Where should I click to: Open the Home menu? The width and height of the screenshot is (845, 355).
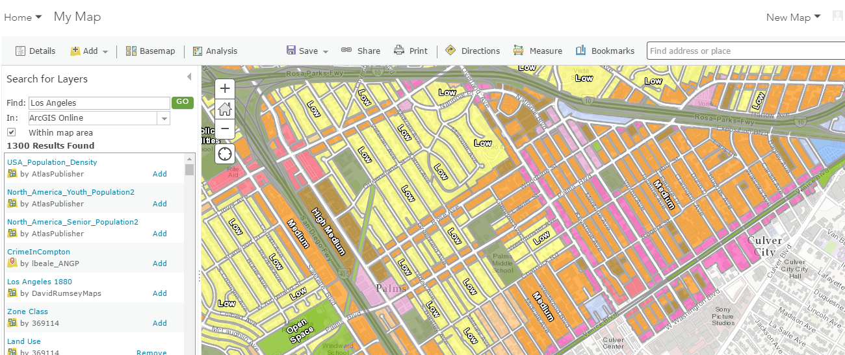(23, 18)
